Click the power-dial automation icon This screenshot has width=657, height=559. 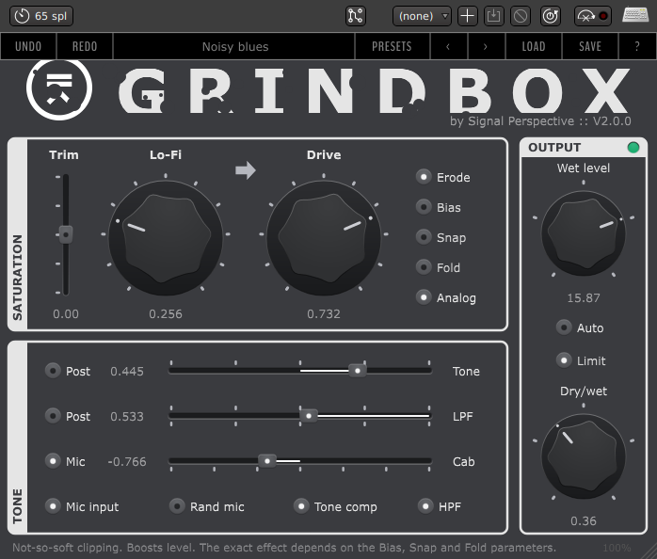[x=552, y=16]
